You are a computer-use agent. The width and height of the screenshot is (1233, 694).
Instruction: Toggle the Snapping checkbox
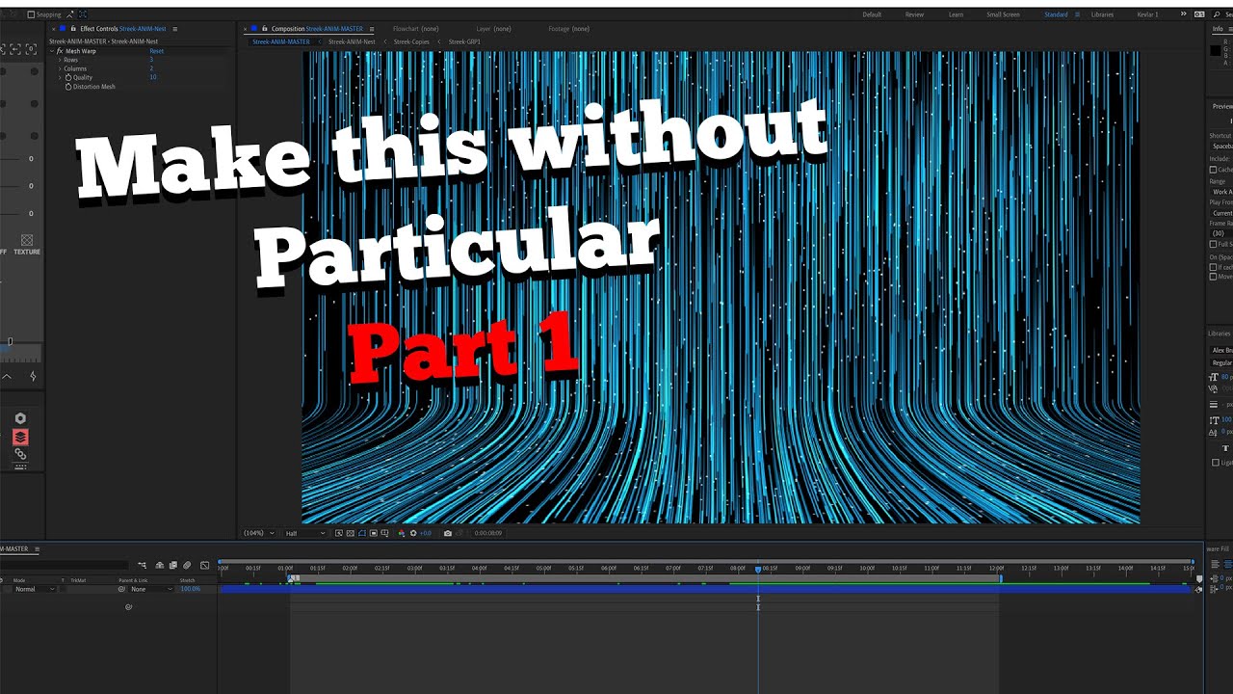(x=31, y=14)
